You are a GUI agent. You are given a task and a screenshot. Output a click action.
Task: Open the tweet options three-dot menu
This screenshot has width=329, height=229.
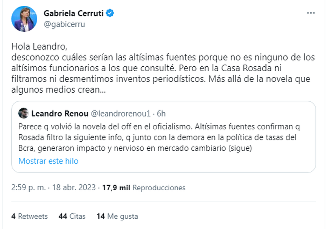(311, 12)
